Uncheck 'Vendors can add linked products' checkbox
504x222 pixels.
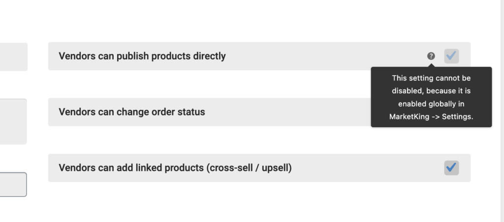451,168
